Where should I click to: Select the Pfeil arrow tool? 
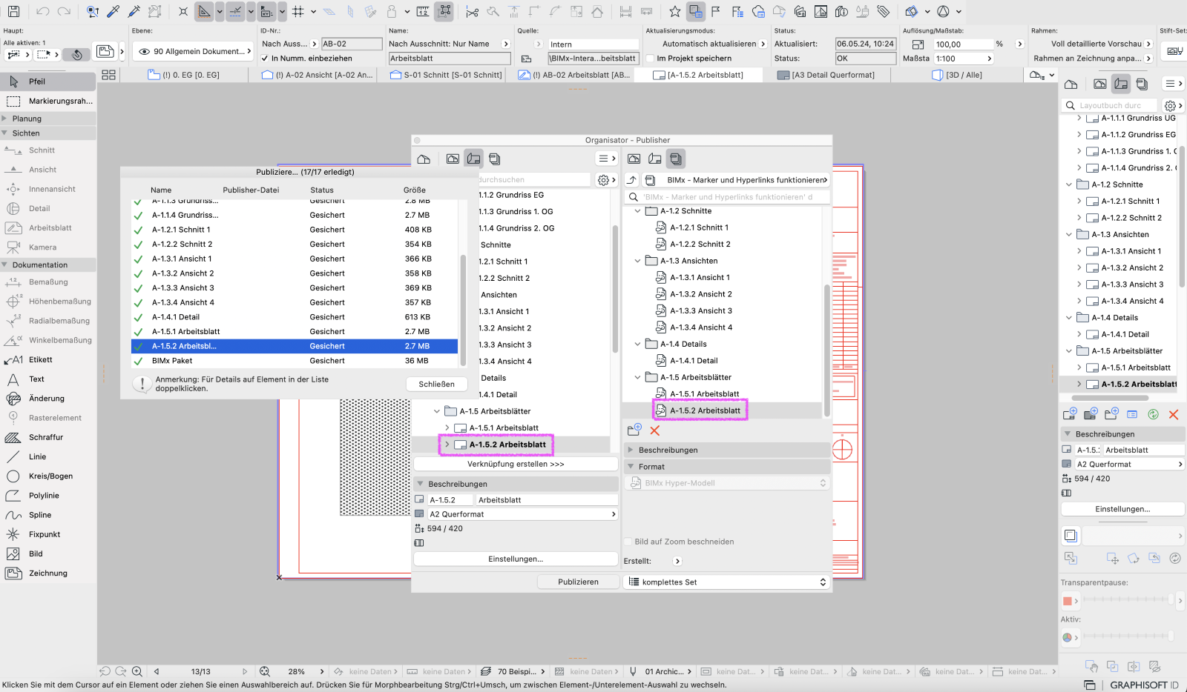click(48, 81)
